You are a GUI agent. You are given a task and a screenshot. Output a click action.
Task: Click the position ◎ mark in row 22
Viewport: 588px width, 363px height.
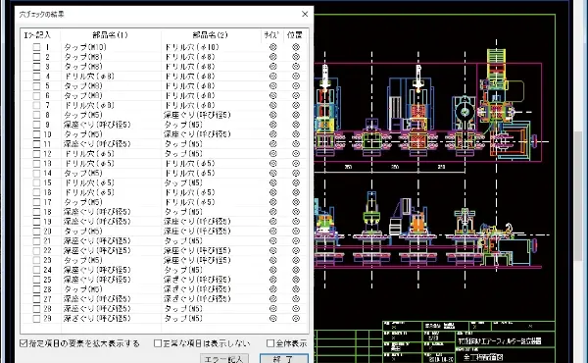click(296, 250)
